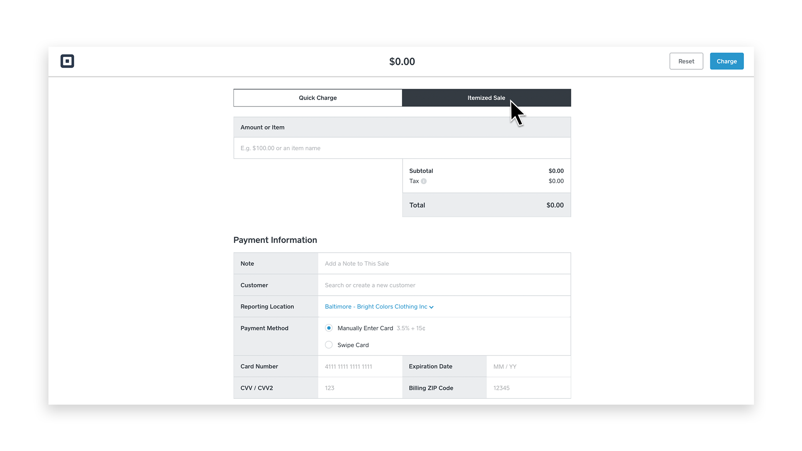Image resolution: width=802 pixels, height=451 pixels.
Task: Click the chevron next to Baltimore location
Action: 431,307
